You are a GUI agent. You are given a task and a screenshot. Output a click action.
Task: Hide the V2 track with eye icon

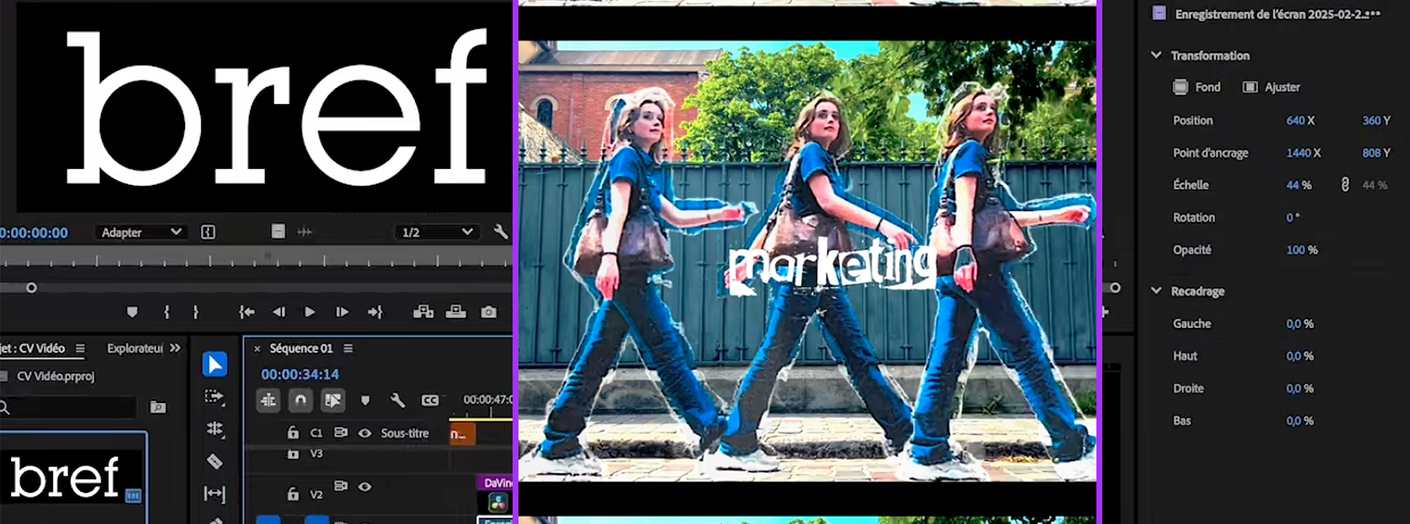[x=365, y=486]
